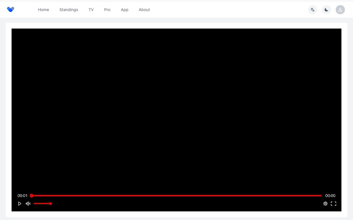The height and width of the screenshot is (220, 353).
Task: Click the speaker icon in the player
Action: pyautogui.click(x=28, y=204)
